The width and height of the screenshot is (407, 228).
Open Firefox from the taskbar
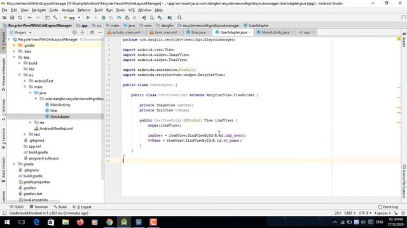tap(80, 222)
